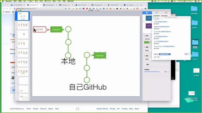Click the github.com address bar
Screen dimensions: 202x113
pyautogui.click(x=39, y=8)
